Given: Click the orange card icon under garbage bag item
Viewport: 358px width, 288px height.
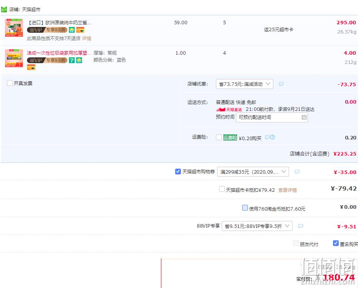Looking at the screenshot, I should tap(31, 67).
